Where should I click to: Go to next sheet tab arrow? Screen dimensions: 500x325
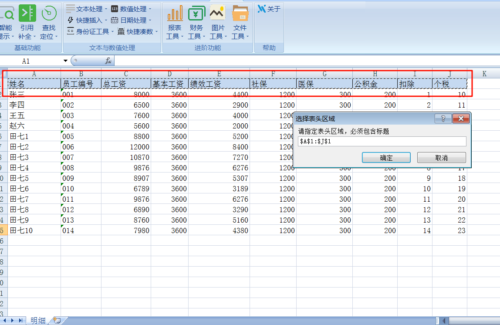13,321
